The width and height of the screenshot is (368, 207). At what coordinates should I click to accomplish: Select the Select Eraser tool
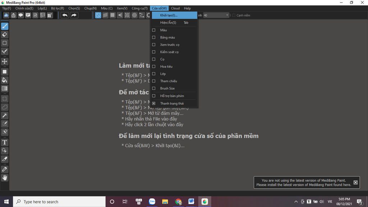click(x=4, y=132)
